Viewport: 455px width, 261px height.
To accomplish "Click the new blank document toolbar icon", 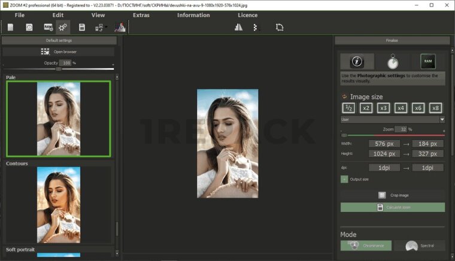I will click(10, 27).
